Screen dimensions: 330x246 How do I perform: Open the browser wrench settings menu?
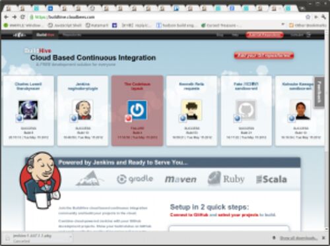323,17
